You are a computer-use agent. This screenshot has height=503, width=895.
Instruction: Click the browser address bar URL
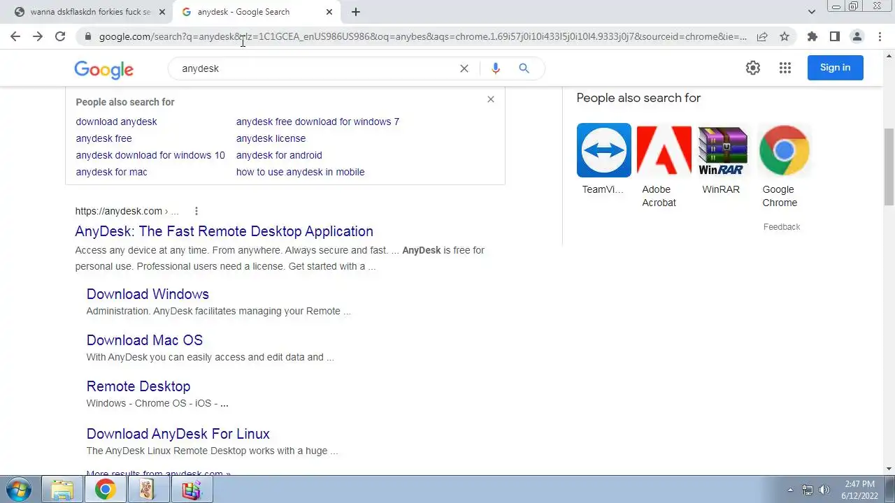pyautogui.click(x=423, y=36)
